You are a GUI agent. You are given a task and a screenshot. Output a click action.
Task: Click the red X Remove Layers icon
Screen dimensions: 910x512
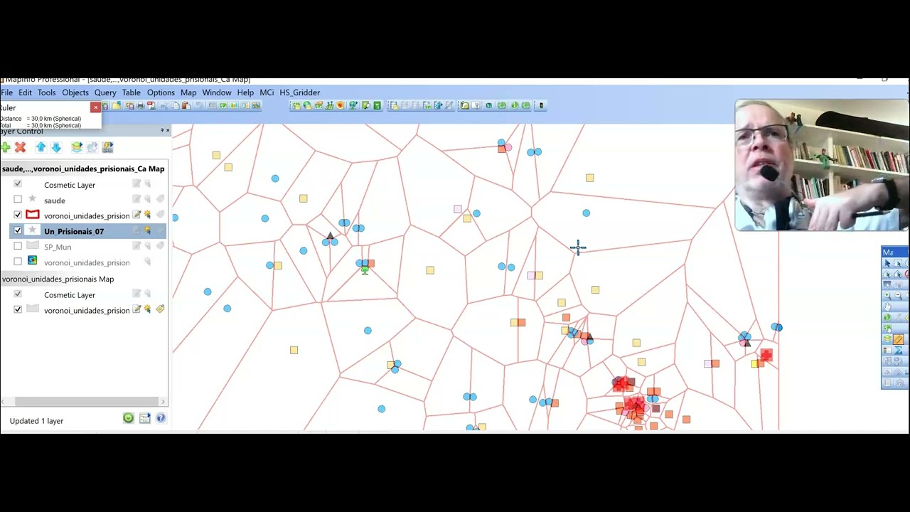(x=20, y=147)
